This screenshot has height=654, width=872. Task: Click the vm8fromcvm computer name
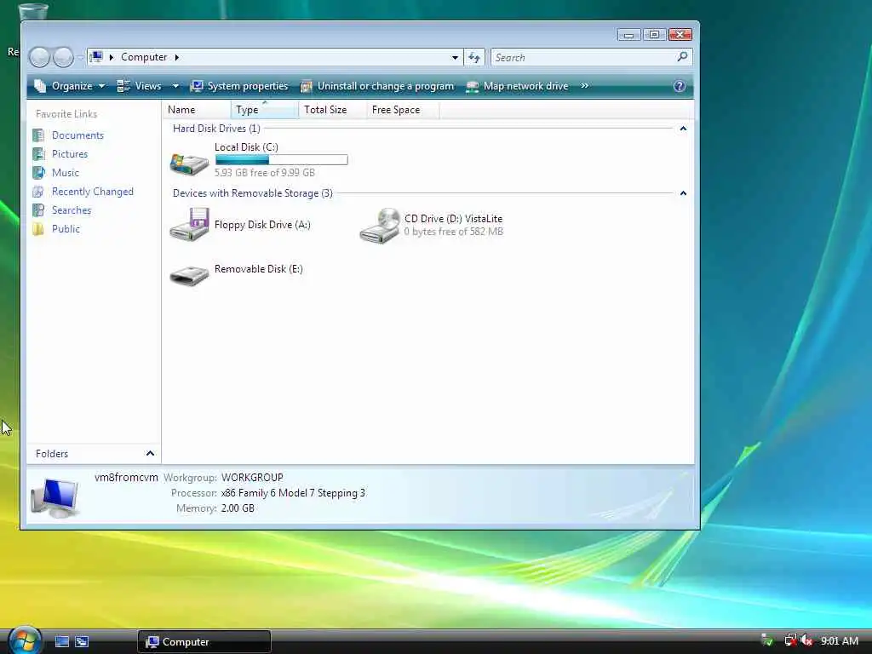pos(126,478)
